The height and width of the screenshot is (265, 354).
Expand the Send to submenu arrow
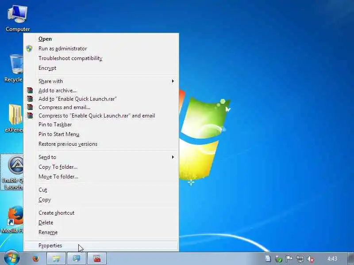(173, 157)
